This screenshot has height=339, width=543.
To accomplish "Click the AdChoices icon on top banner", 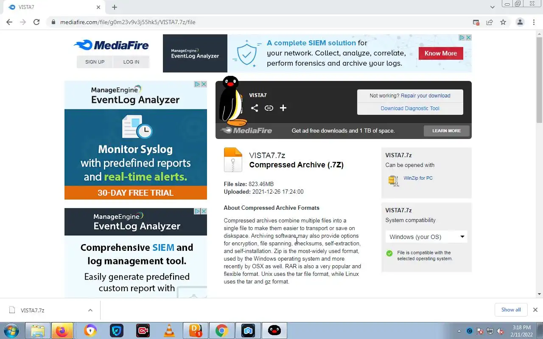I will click(x=462, y=38).
